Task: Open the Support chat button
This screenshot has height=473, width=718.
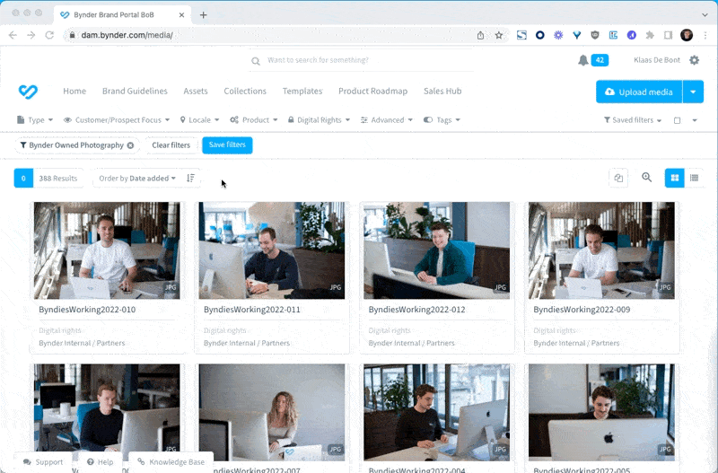Action: 42,462
